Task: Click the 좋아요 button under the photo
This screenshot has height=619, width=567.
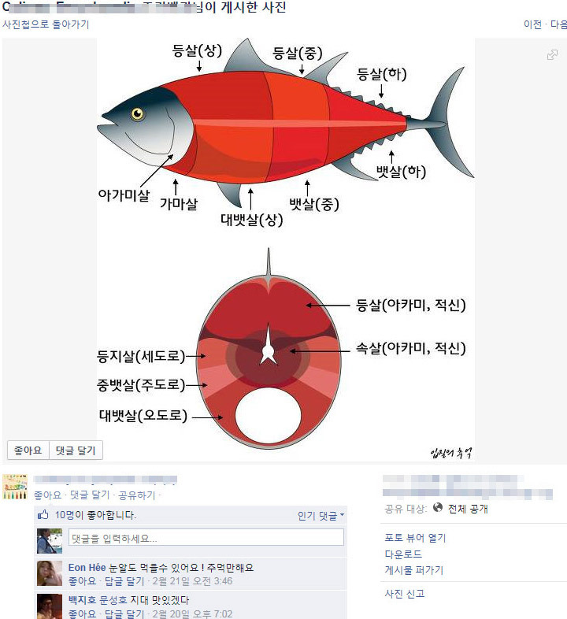Action: point(28,450)
